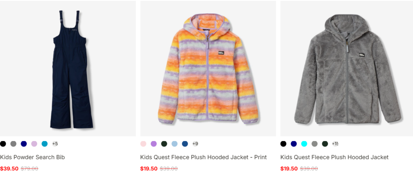The height and width of the screenshot is (177, 413).
Task: Select lavender swatch for Powder Search Bib
Action: 34,144
